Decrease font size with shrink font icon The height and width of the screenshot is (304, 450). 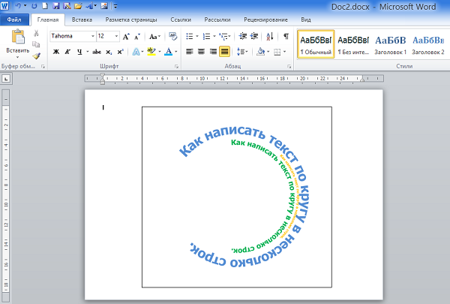pyautogui.click(x=137, y=37)
